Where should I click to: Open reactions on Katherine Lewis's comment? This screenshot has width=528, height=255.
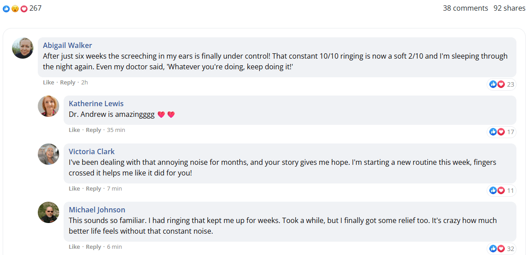(x=502, y=132)
